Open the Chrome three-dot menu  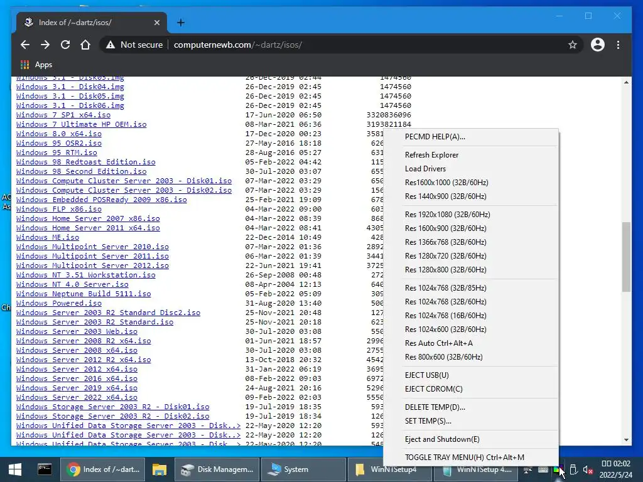pos(618,45)
